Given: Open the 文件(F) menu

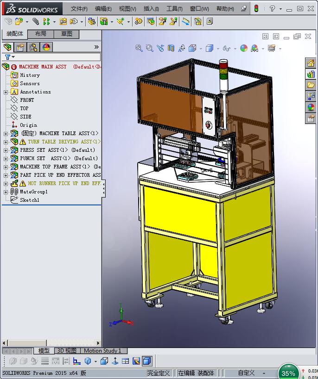Looking at the screenshot, I should coord(79,9).
